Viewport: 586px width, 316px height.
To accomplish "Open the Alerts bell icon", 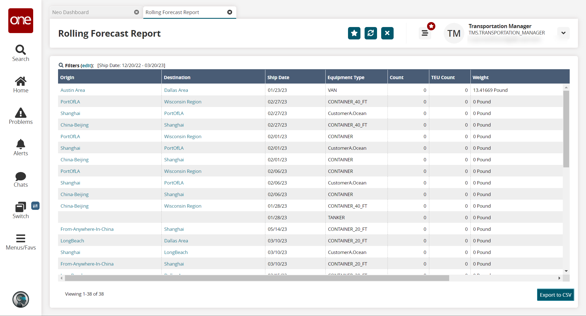I will coord(21,144).
